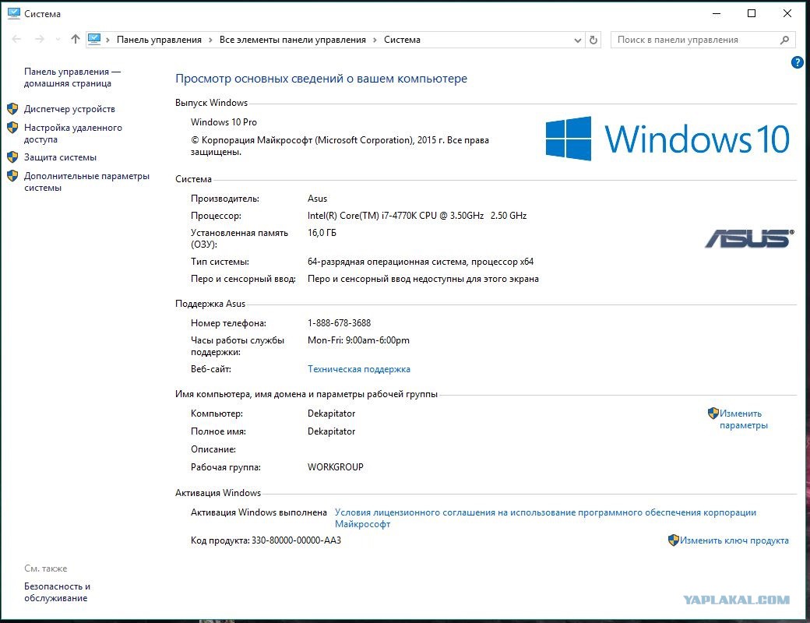Click the computer name Dekapitator next to Компьютер
The width and height of the screenshot is (810, 623).
tap(331, 414)
